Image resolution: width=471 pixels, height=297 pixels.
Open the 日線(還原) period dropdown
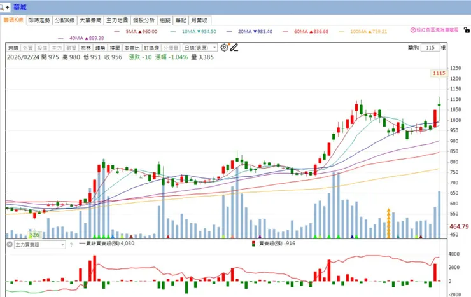click(x=200, y=48)
